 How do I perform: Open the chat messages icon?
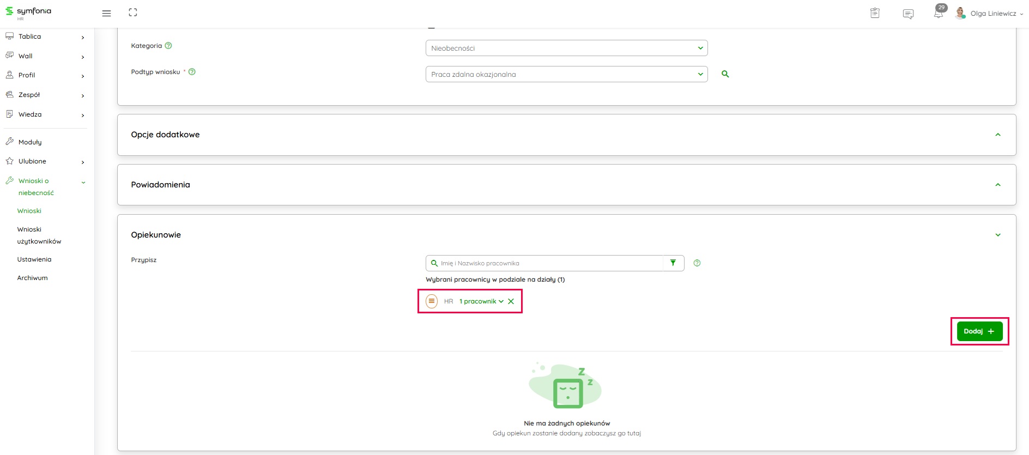[x=908, y=14]
